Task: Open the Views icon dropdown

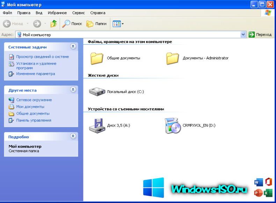Action: click(118, 24)
